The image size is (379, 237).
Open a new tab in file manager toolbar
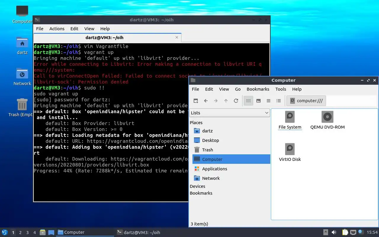[196, 101]
